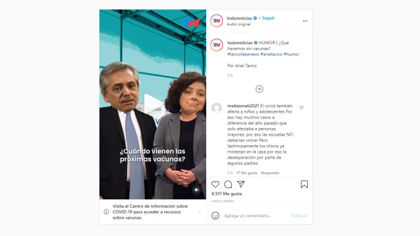Save the post using the bookmark icon
The image size is (420, 236).
(304, 184)
